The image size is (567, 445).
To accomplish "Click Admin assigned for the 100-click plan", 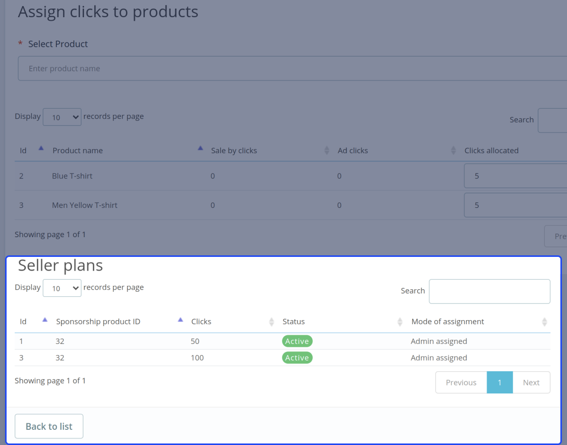I will [x=439, y=358].
